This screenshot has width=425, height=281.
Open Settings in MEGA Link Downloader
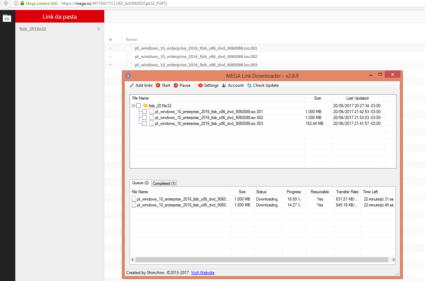click(208, 85)
